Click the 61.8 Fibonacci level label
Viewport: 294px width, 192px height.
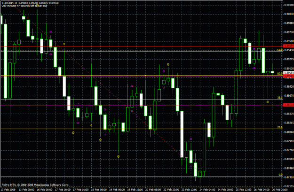coord(280,50)
